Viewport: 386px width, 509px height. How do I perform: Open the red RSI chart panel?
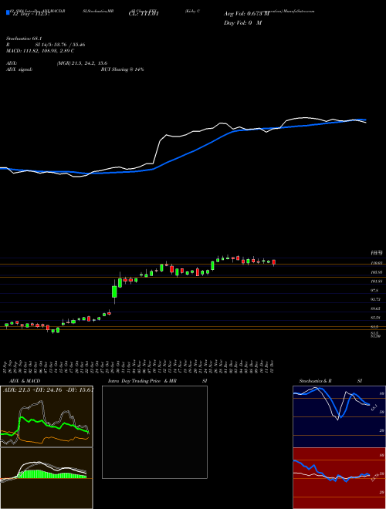(339, 478)
